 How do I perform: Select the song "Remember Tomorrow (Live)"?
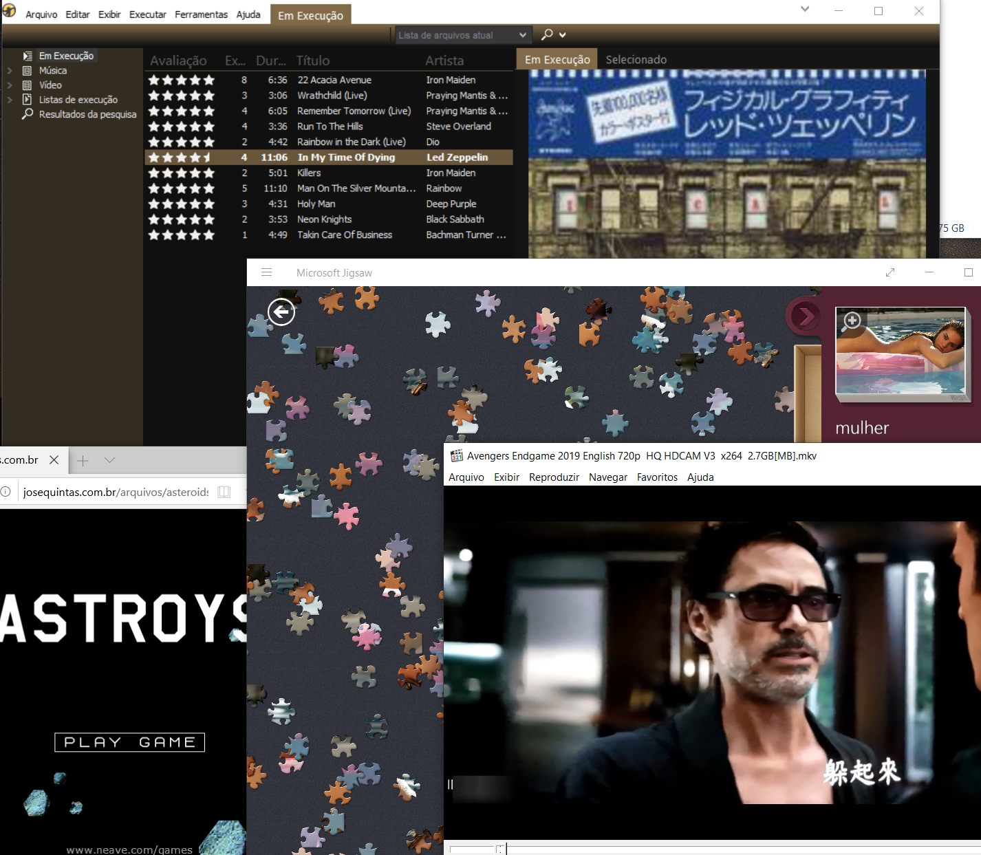point(354,111)
